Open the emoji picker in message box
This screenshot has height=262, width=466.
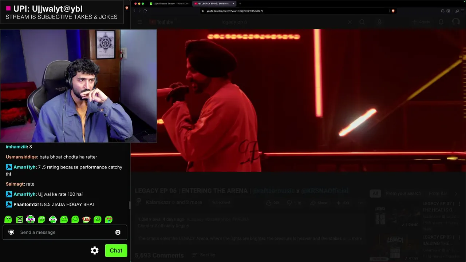(x=118, y=232)
